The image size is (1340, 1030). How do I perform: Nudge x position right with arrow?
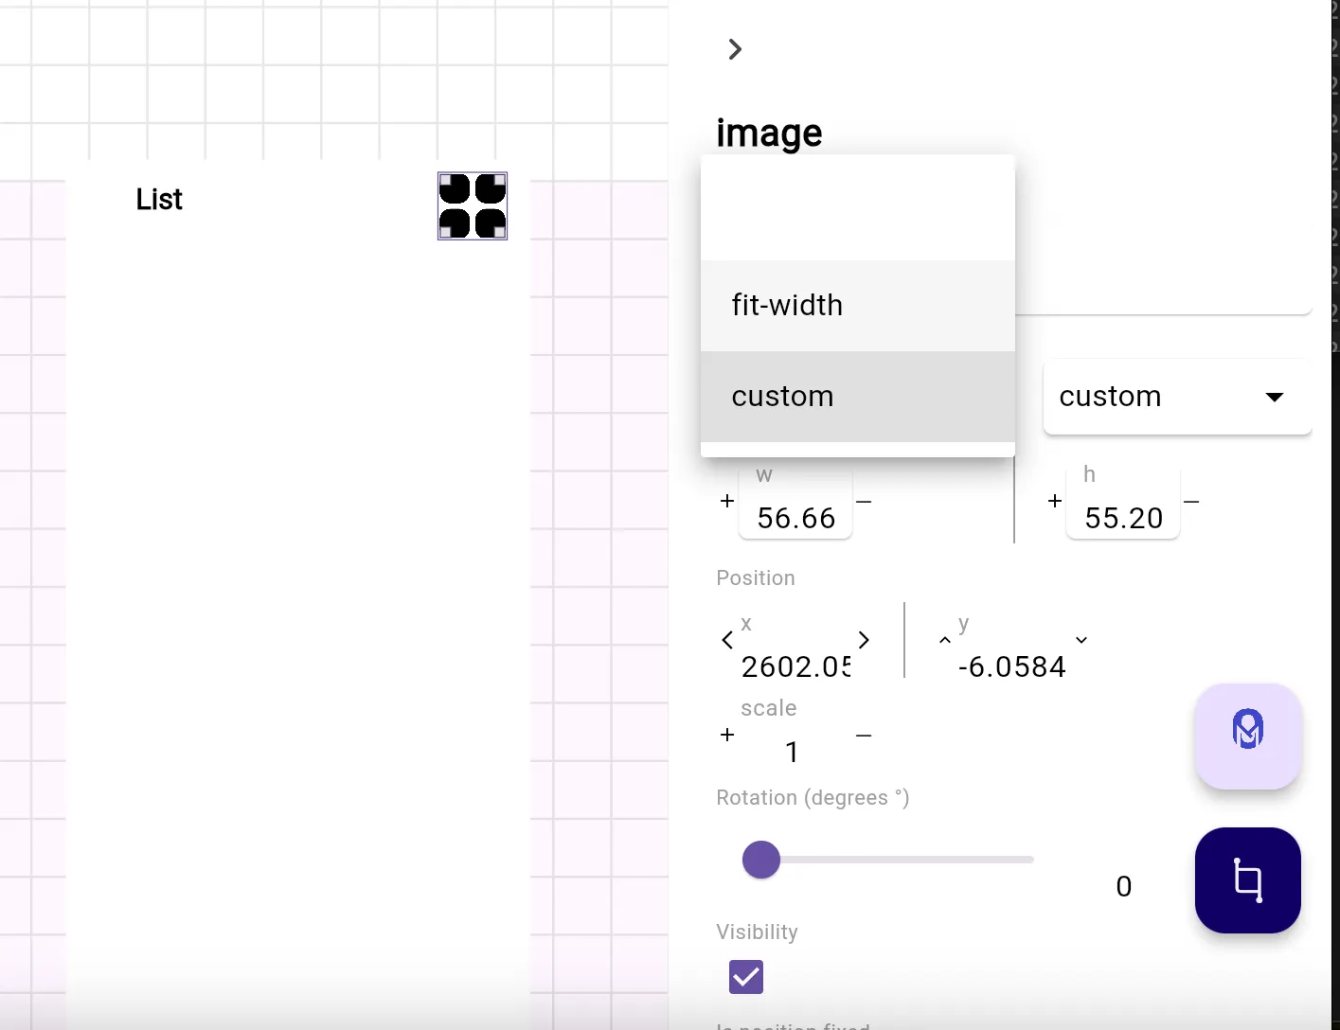click(x=864, y=641)
